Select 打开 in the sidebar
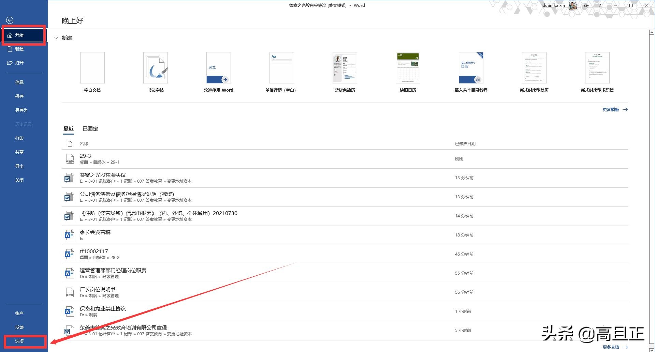The image size is (655, 352). [x=24, y=63]
